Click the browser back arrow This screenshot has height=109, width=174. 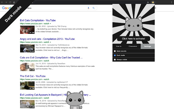pos(2,2)
